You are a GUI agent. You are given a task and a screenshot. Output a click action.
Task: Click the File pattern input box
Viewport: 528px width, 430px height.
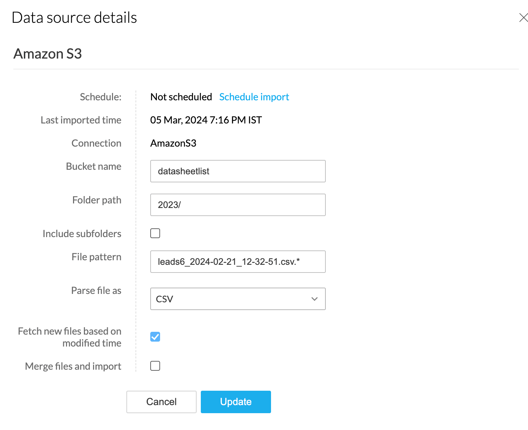(x=238, y=262)
